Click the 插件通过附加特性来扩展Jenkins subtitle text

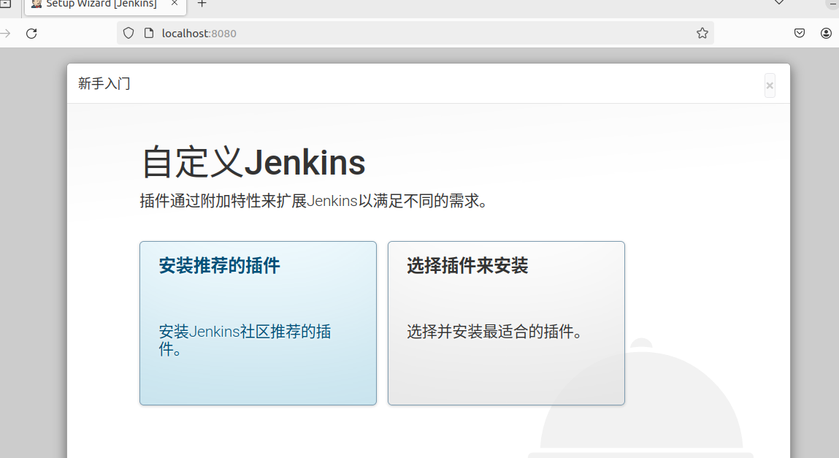[313, 201]
